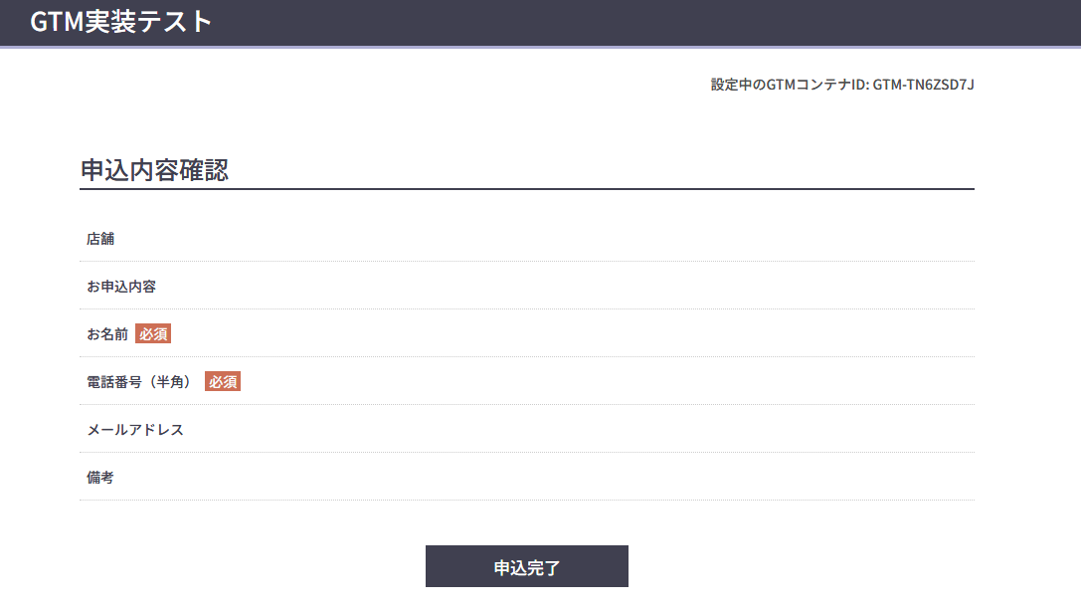The image size is (1081, 610).
Task: Click the GTM実装テスト header title
Action: (x=121, y=22)
